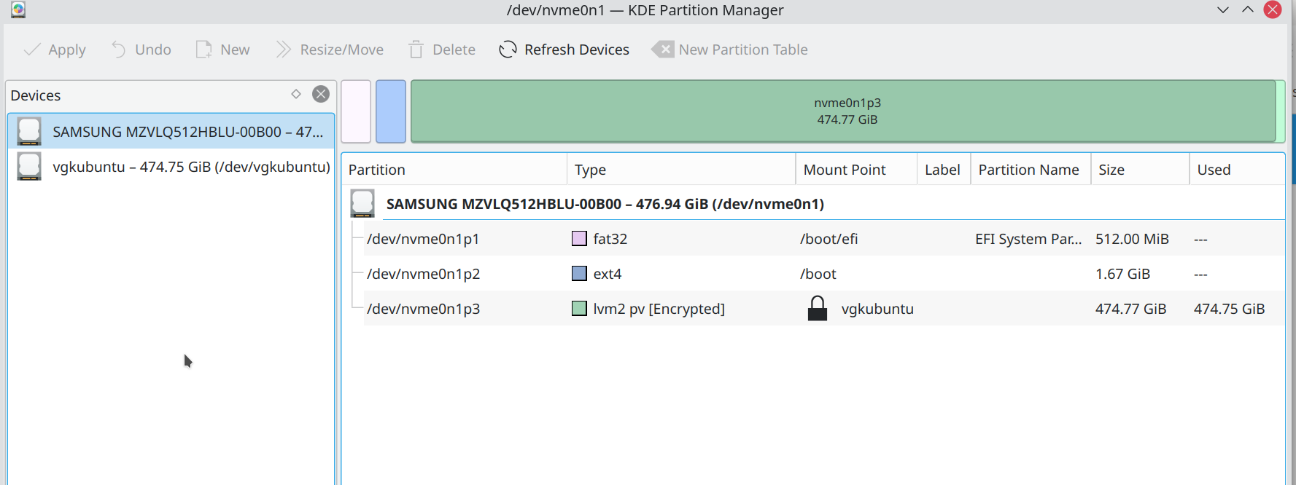Sort by Partition Name column header
The height and width of the screenshot is (485, 1296).
pyautogui.click(x=1031, y=170)
